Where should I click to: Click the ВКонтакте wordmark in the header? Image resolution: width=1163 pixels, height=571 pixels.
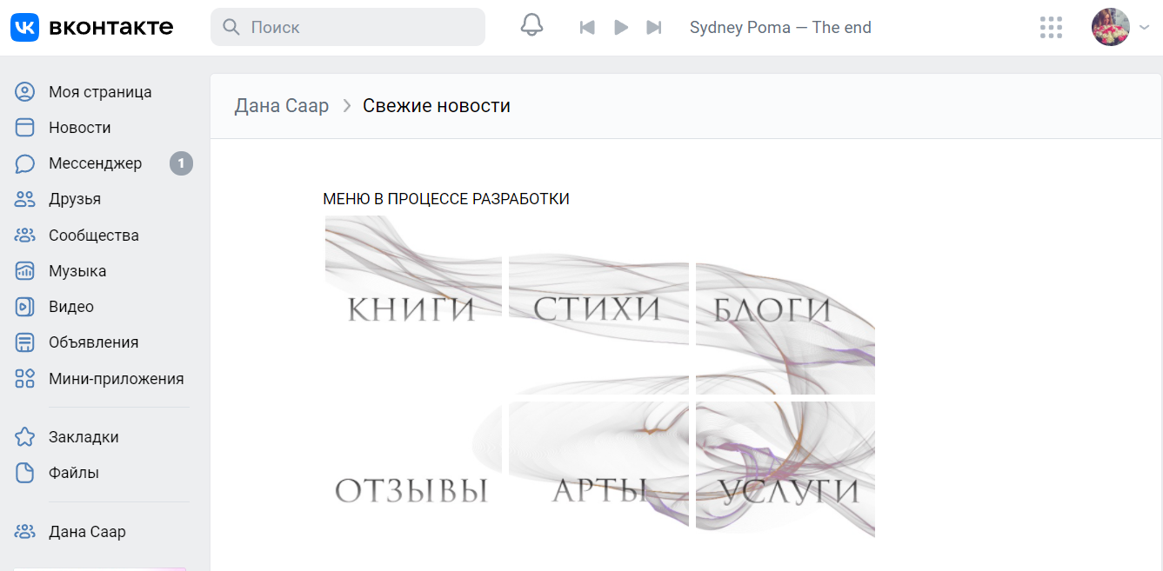coord(111,27)
